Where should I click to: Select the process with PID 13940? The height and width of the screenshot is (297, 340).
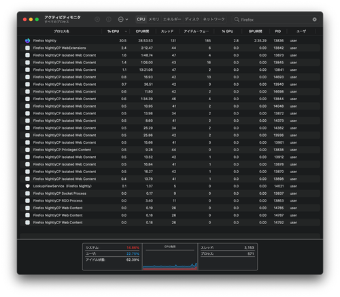pyautogui.click(x=170, y=84)
